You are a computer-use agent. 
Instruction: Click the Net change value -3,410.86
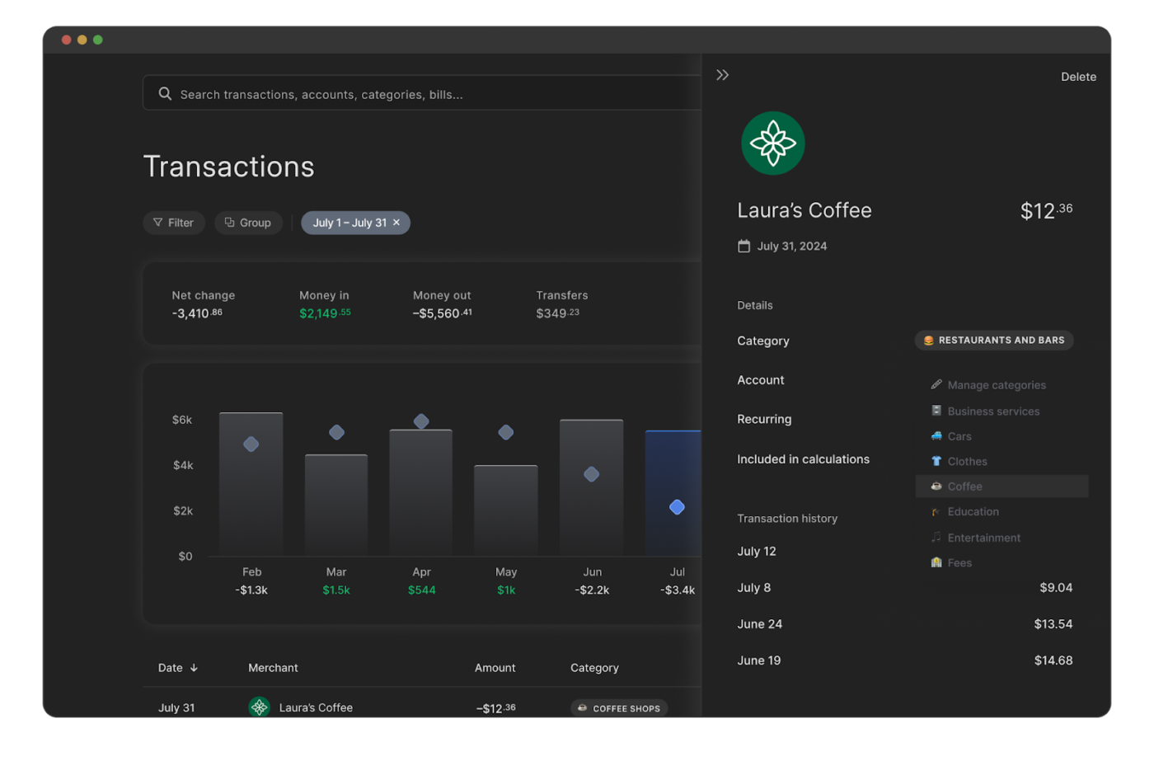point(197,313)
